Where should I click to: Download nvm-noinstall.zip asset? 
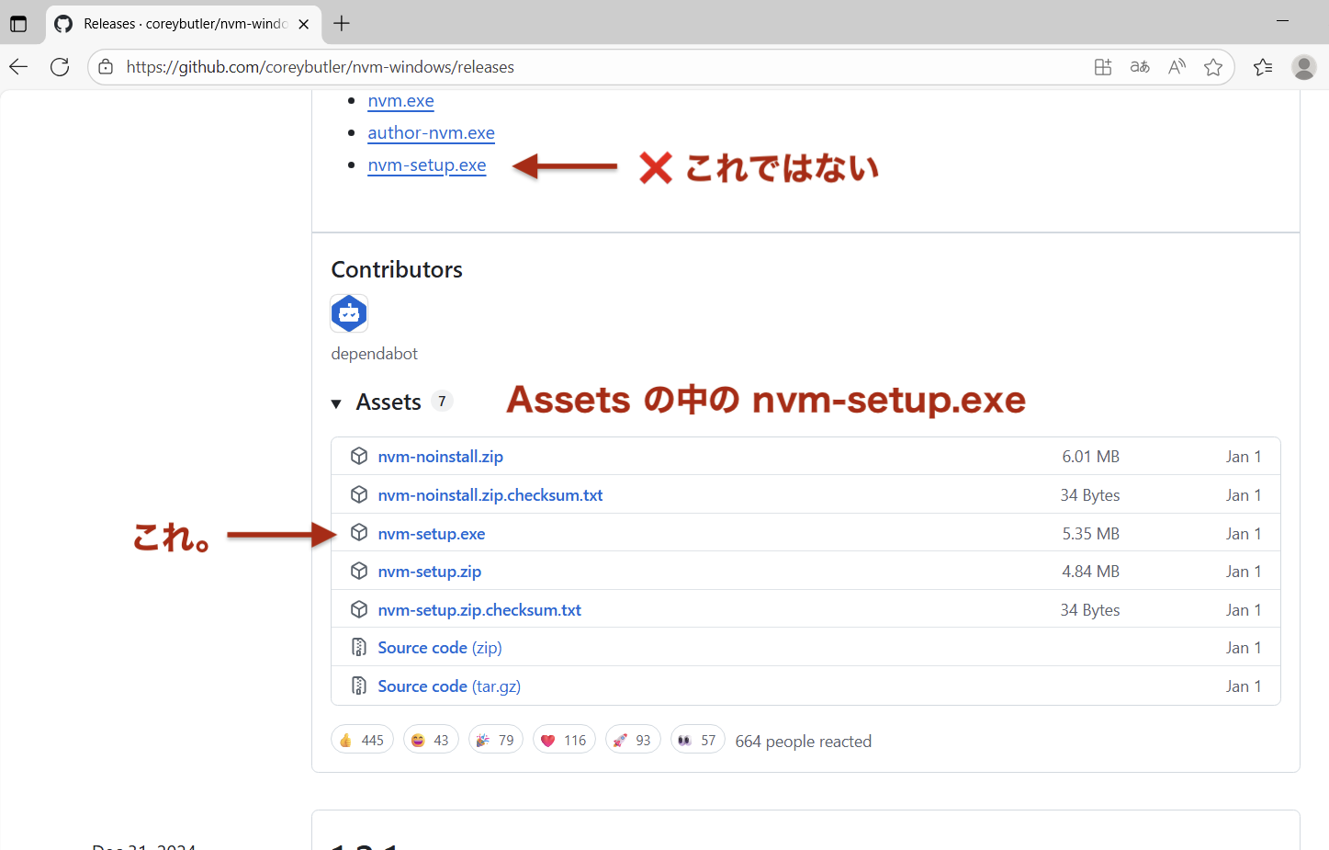pos(440,457)
